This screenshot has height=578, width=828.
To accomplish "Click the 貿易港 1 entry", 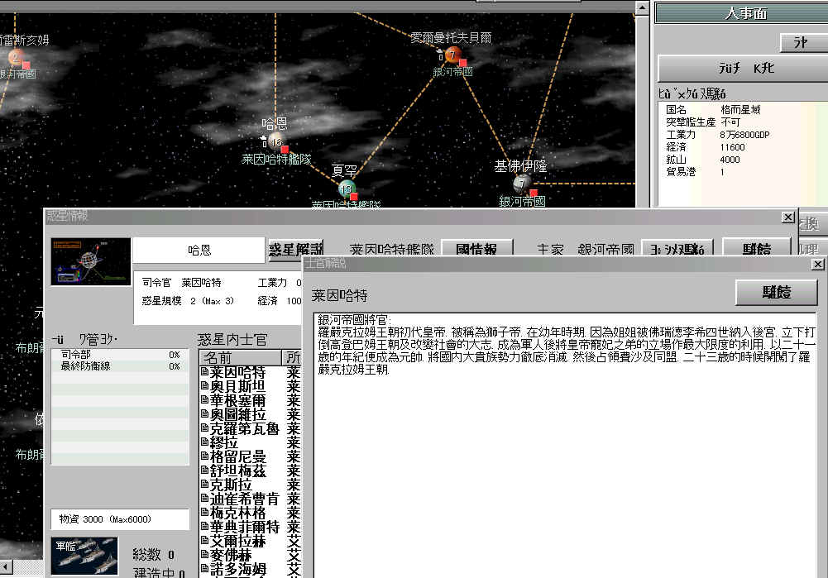I will coord(695,171).
